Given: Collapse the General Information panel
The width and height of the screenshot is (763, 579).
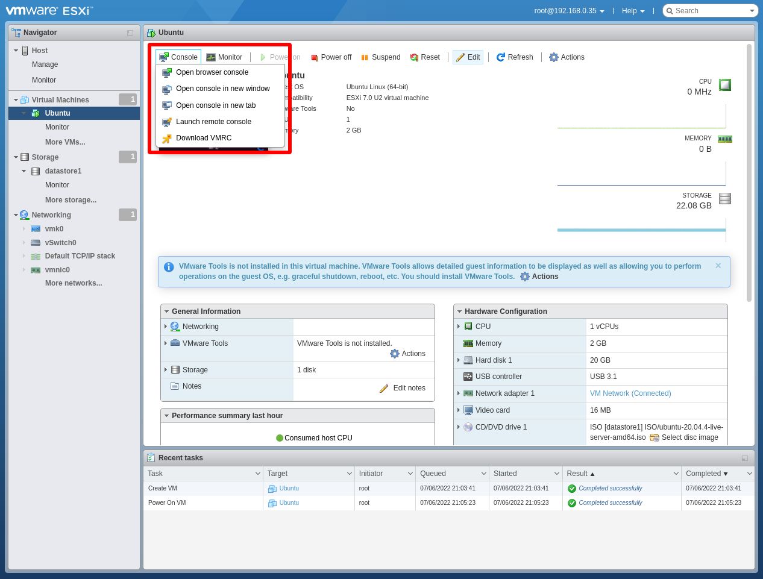Looking at the screenshot, I should [166, 311].
